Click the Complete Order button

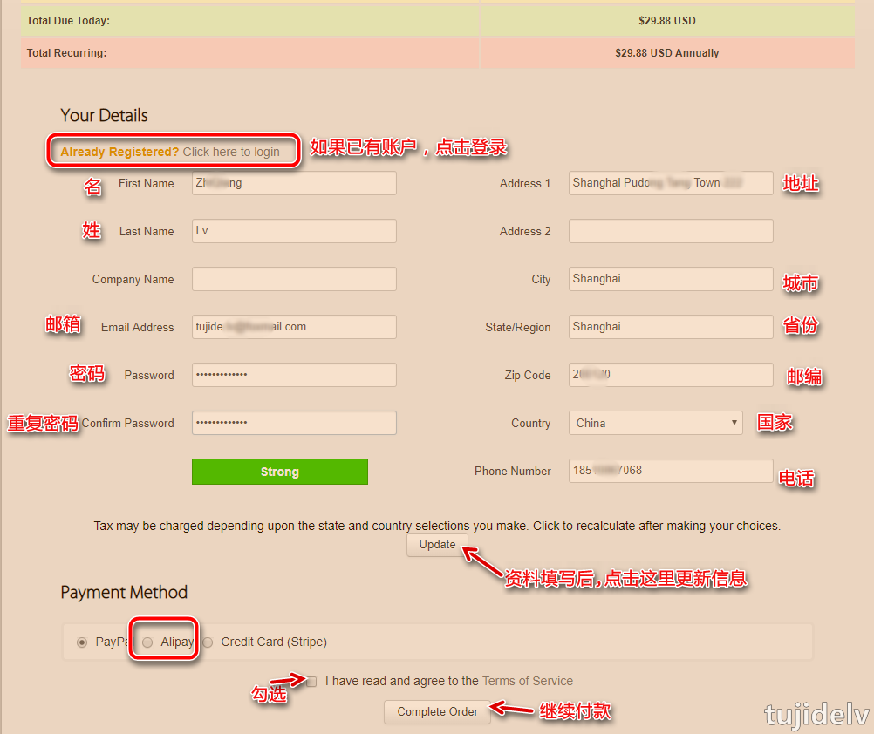(x=437, y=712)
